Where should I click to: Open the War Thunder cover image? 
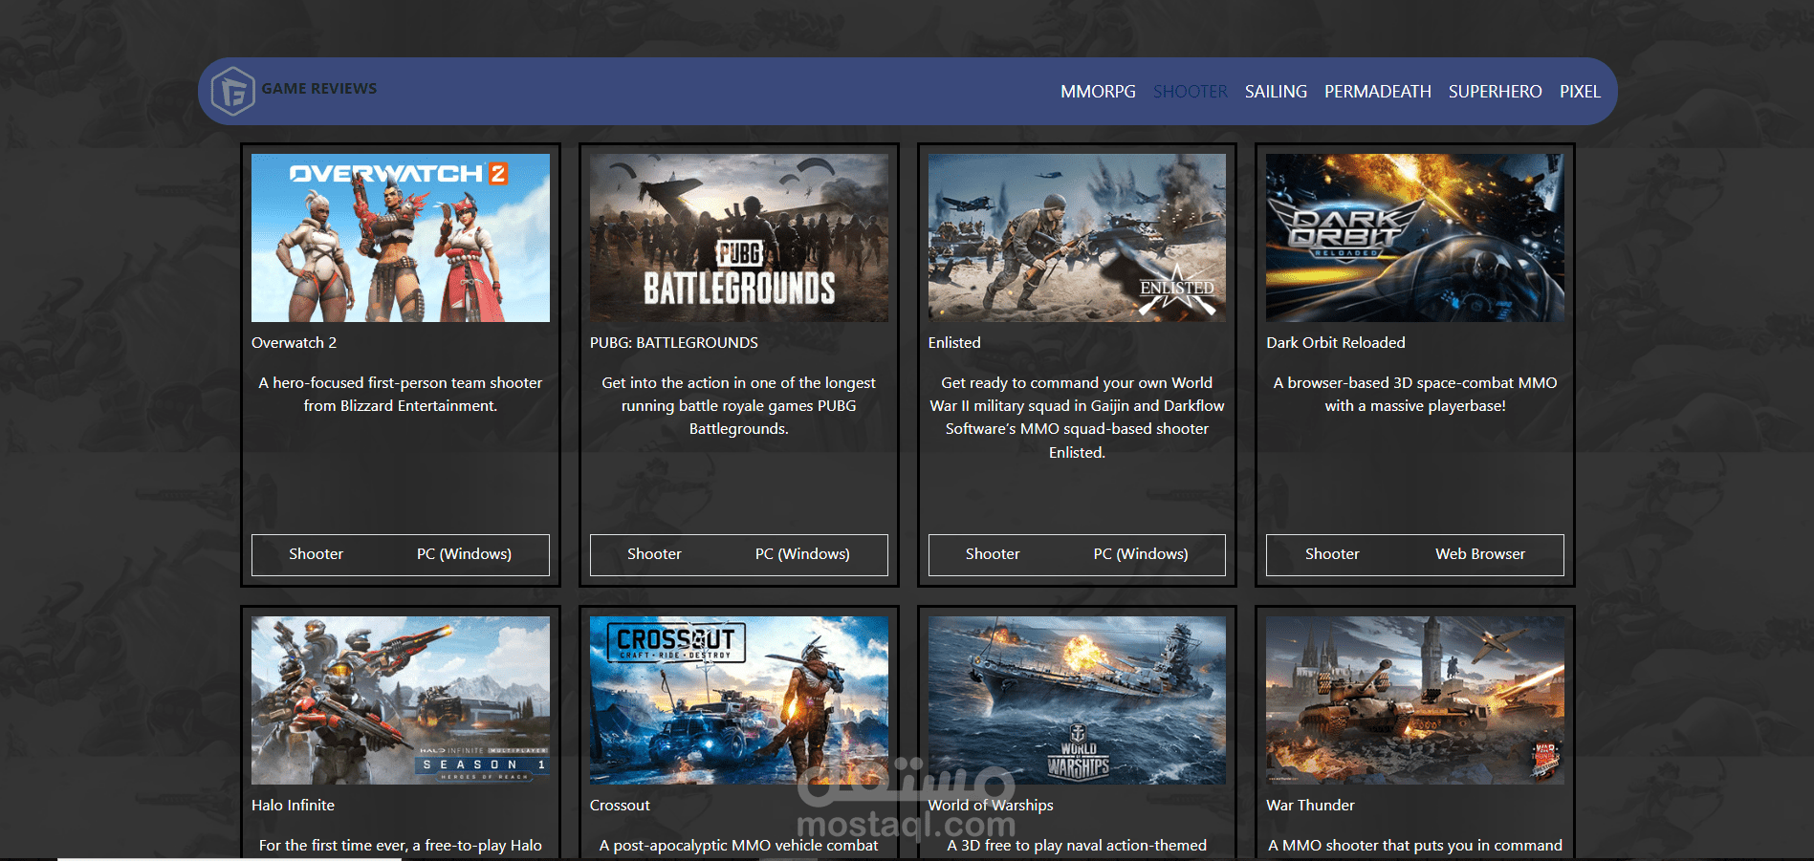1415,700
